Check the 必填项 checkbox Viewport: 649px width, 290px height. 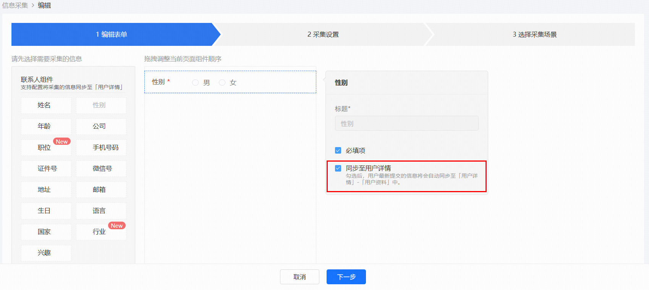click(338, 151)
